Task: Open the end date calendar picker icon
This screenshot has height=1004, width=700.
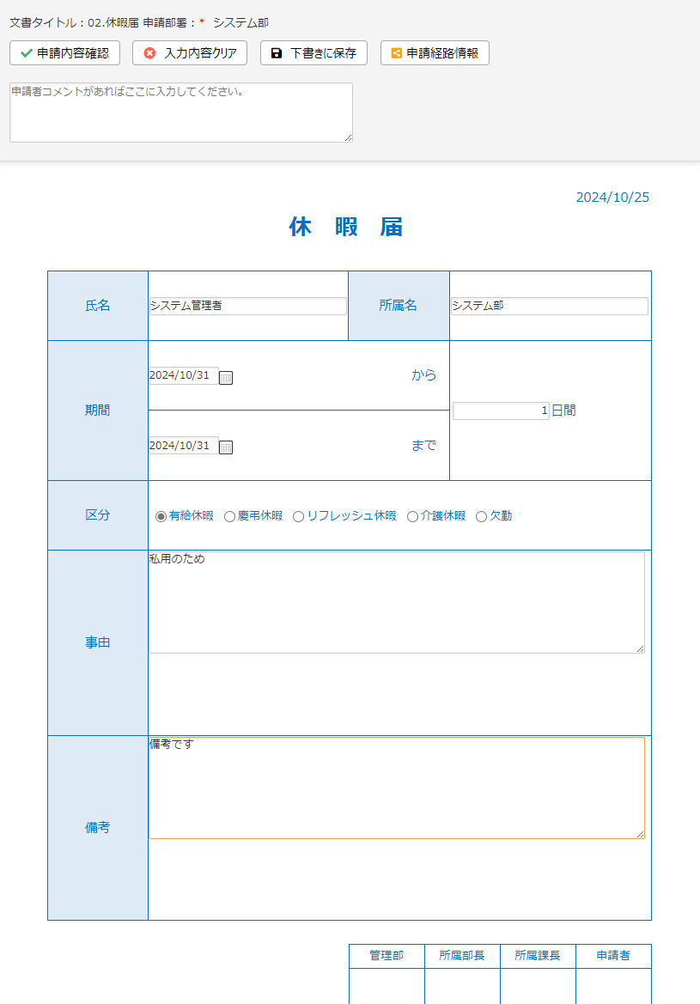Action: (x=225, y=447)
